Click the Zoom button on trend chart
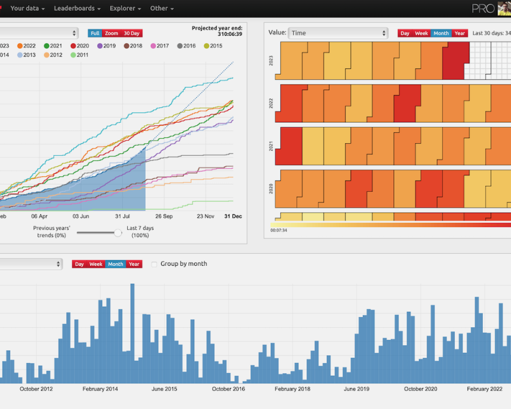 112,33
